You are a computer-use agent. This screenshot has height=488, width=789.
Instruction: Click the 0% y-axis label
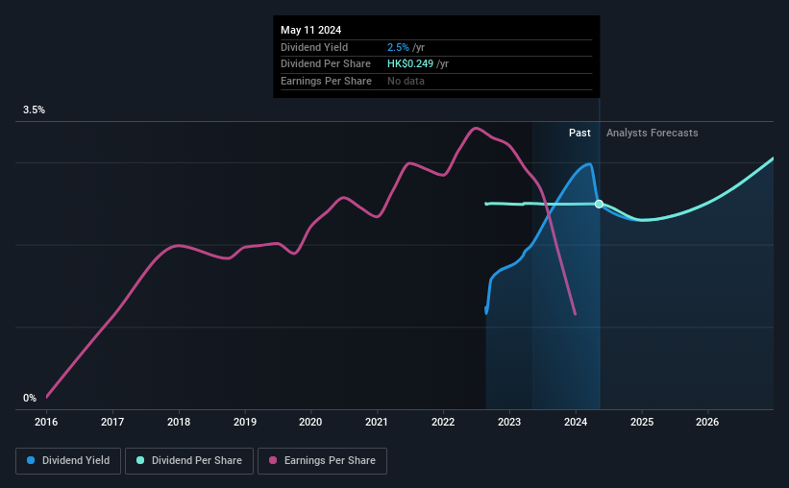(30, 398)
